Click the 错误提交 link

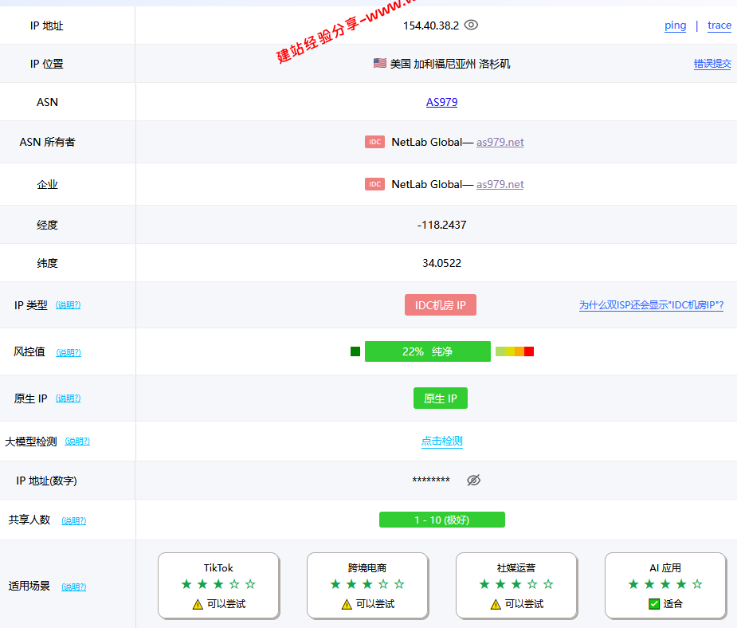point(712,64)
